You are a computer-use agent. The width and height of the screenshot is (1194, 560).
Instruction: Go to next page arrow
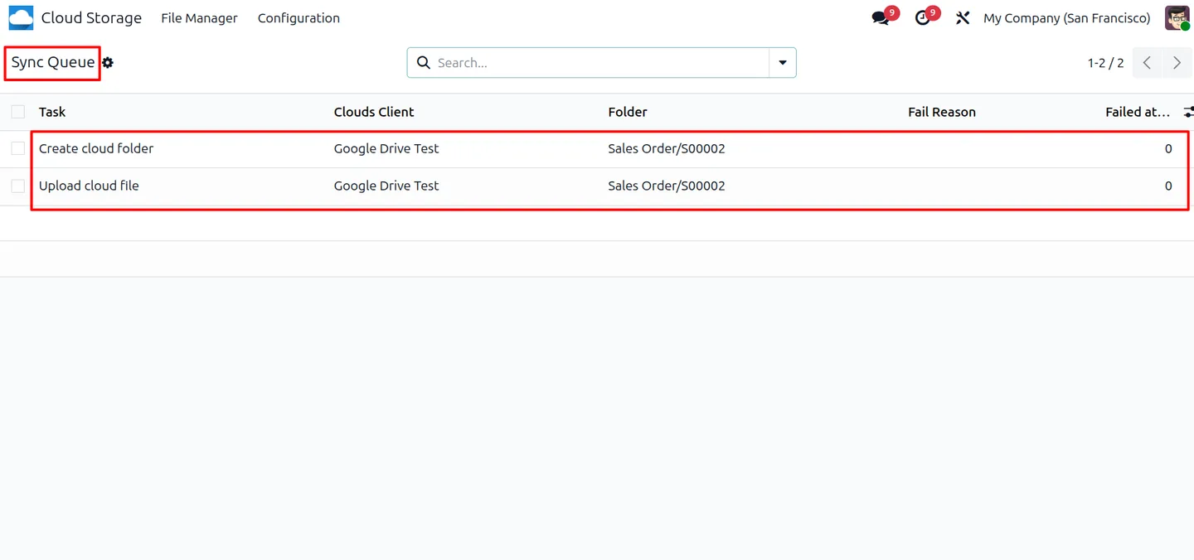point(1177,63)
